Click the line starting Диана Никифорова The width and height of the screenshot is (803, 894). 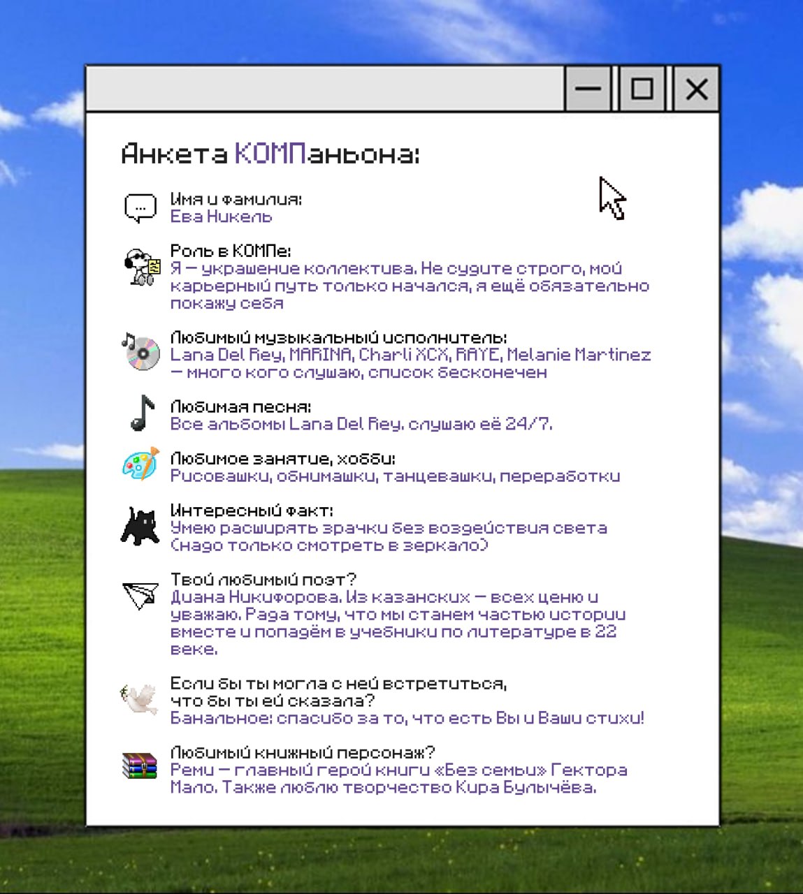384,597
